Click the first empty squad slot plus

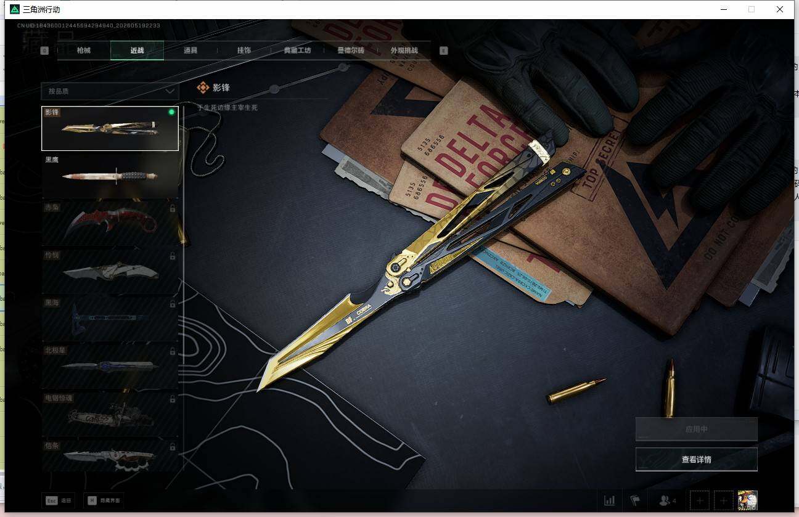[x=700, y=500]
